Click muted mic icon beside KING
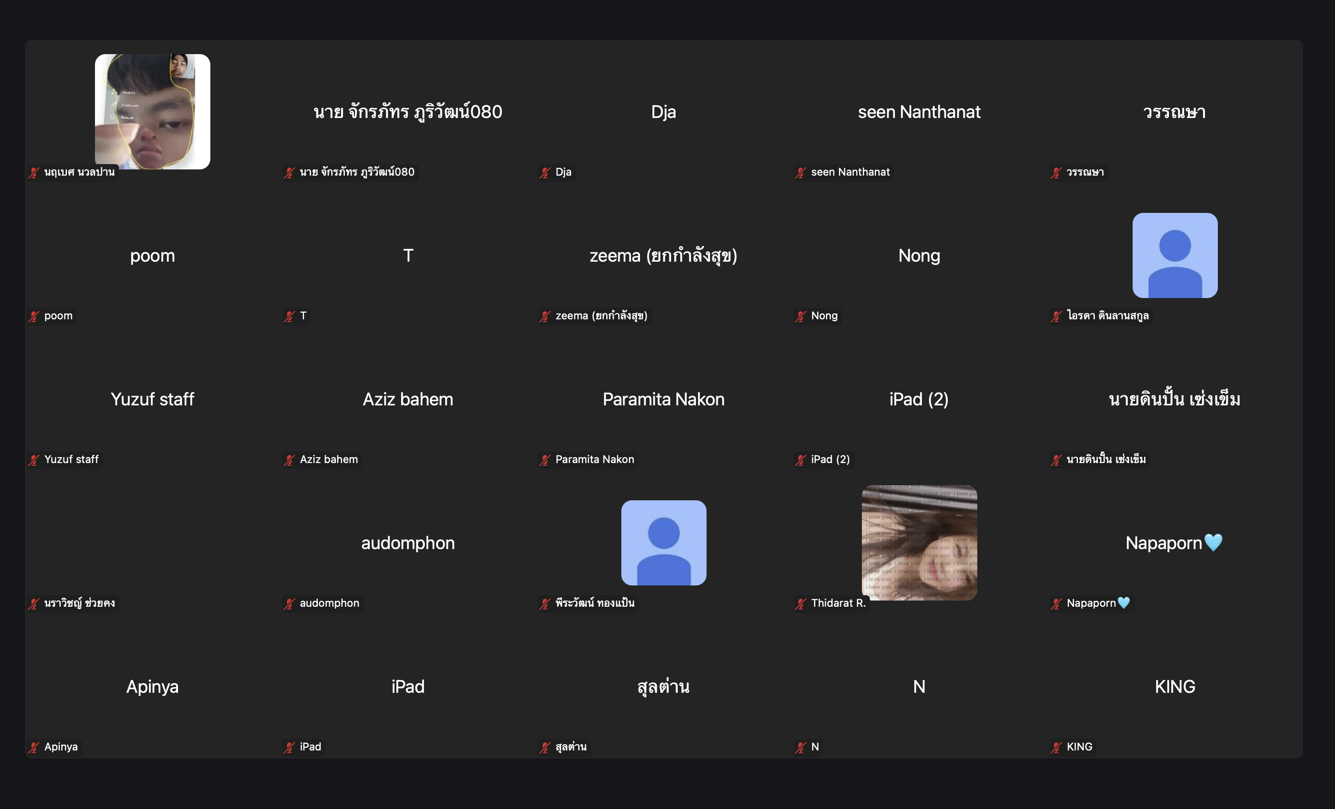 pyautogui.click(x=1057, y=748)
